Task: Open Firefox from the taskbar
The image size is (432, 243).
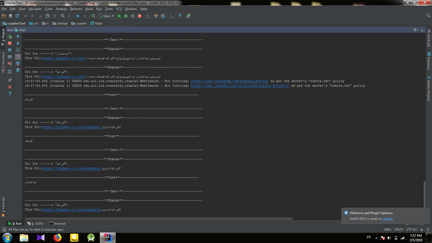Action: (x=58, y=238)
